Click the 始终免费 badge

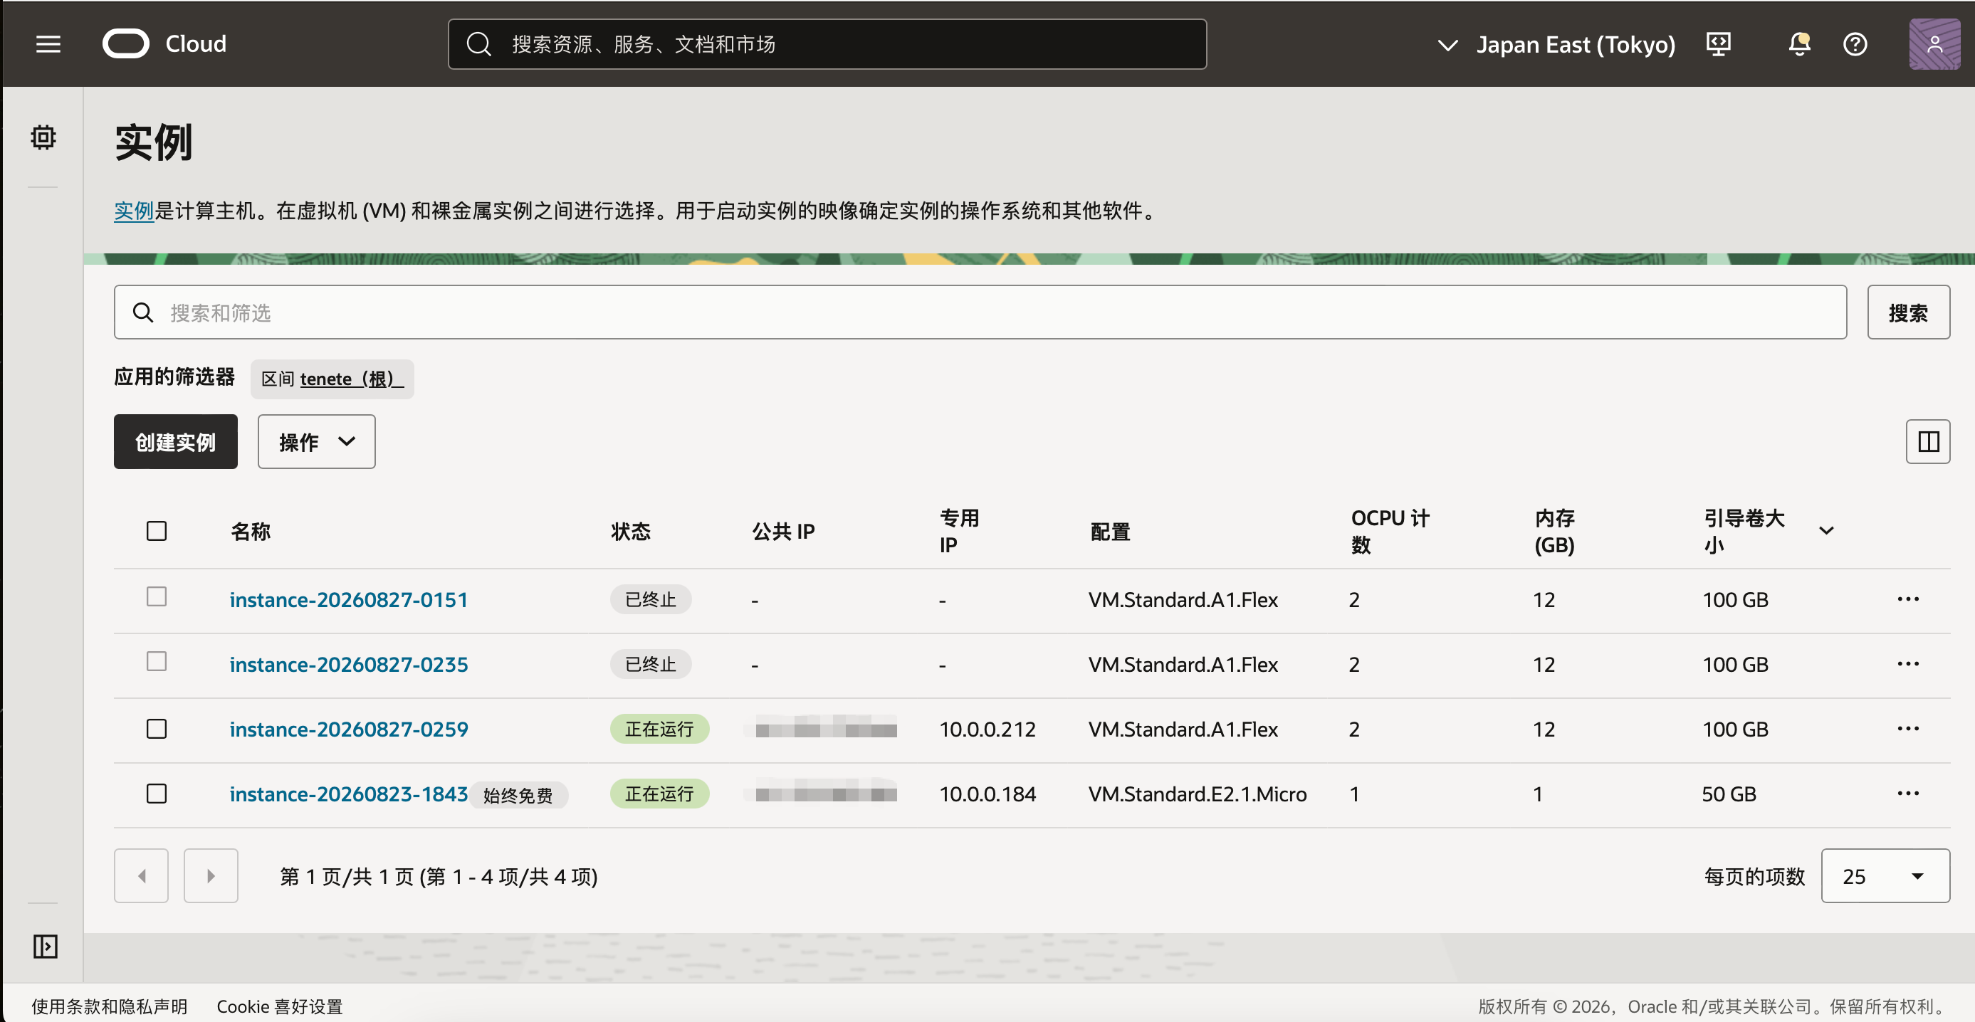[518, 795]
